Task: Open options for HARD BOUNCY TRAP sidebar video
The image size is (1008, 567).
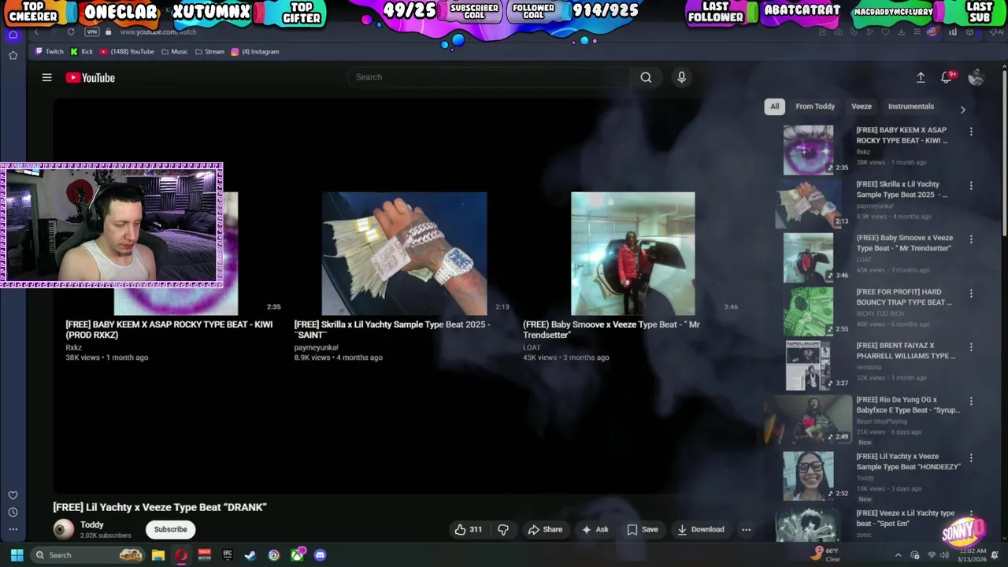Action: click(971, 294)
